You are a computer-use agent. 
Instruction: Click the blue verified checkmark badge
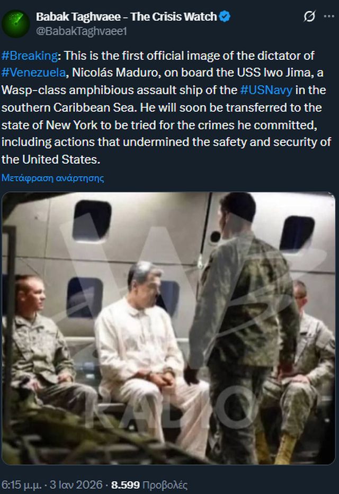pos(225,16)
